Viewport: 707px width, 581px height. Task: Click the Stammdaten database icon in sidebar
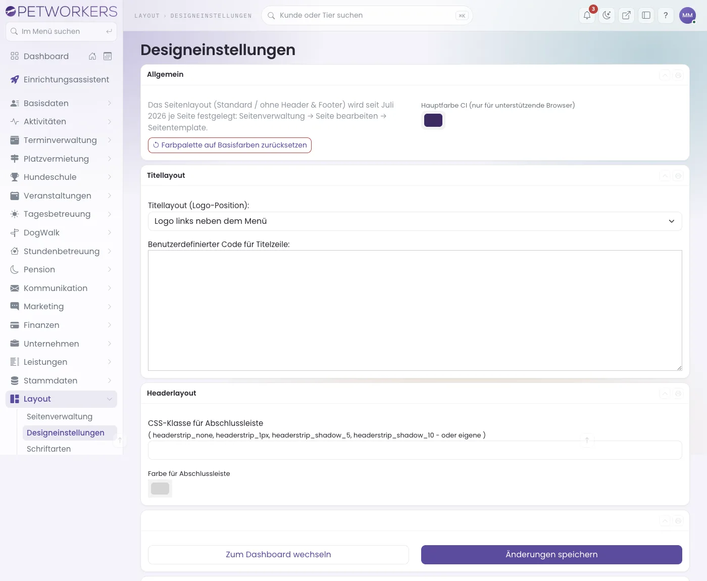15,380
